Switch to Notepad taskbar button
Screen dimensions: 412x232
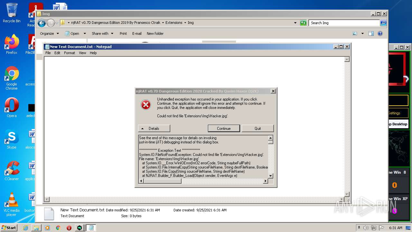(91, 228)
